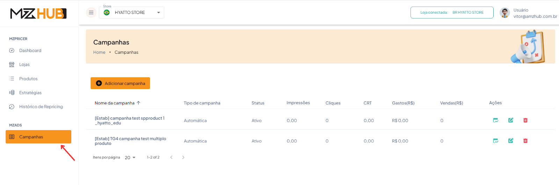559x185 pixels.
Task: View chart icon for TG4 campaign
Action: click(x=495, y=141)
